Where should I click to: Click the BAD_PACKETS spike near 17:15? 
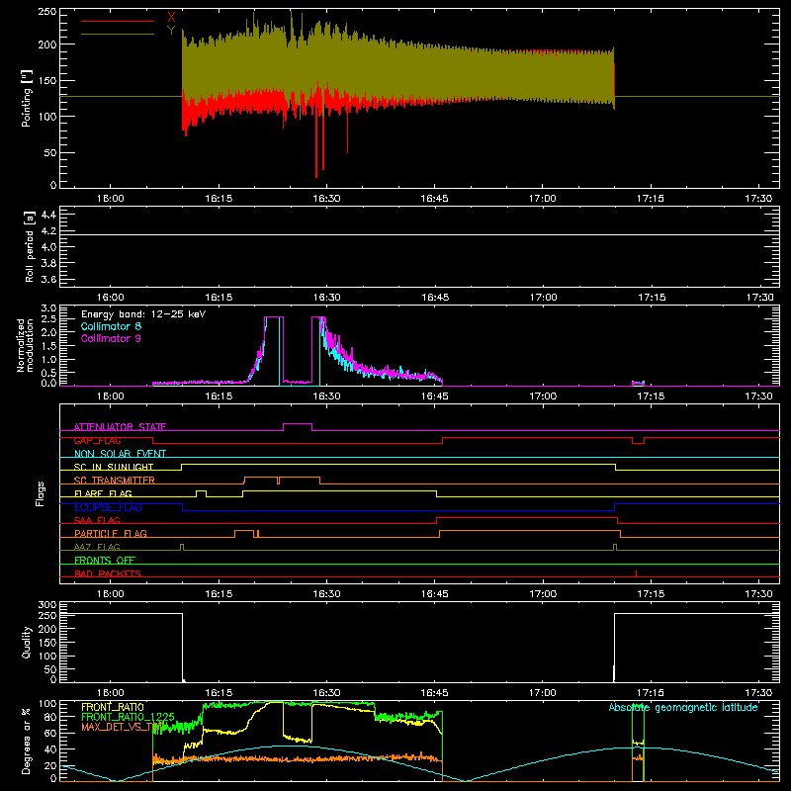(x=636, y=573)
